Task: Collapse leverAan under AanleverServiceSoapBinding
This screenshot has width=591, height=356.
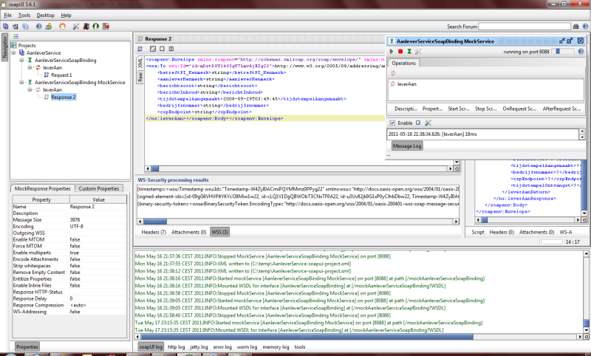Action: (29, 68)
